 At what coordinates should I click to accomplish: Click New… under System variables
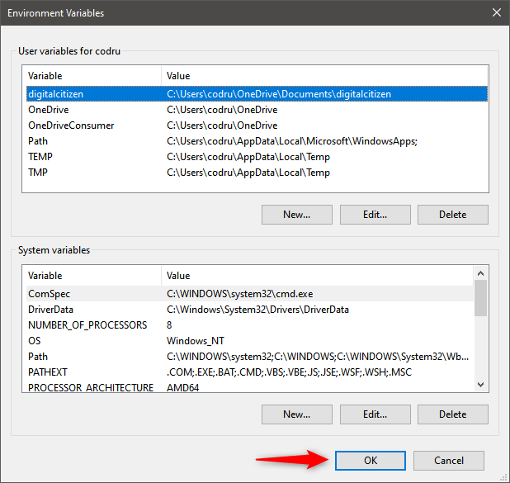(296, 414)
